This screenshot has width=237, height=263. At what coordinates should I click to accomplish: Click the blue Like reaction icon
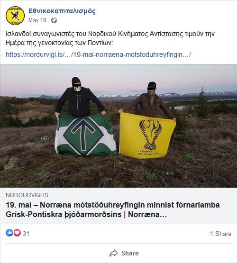pos(9,233)
